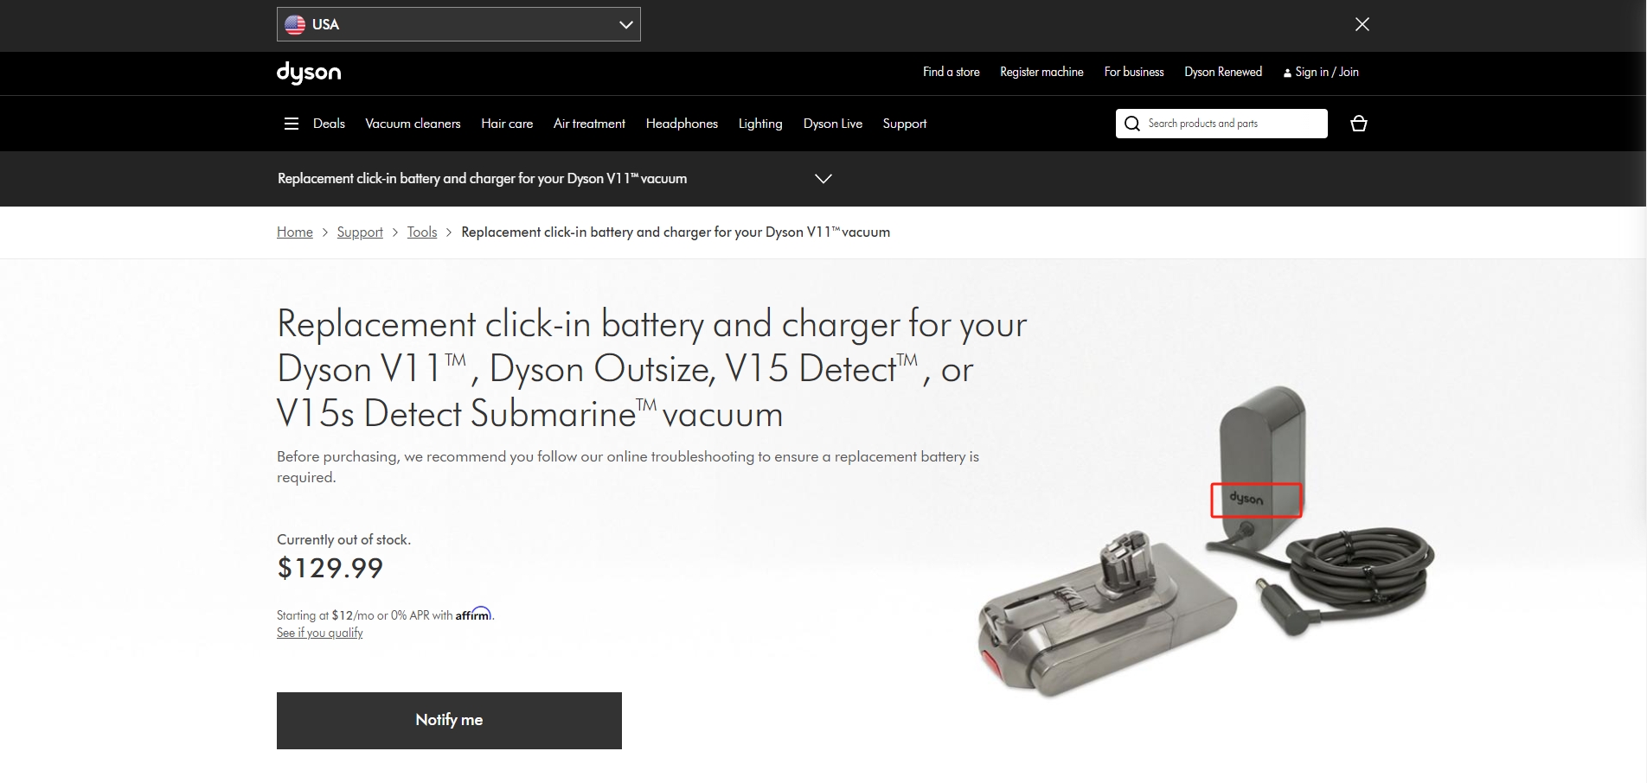This screenshot has width=1647, height=783.
Task: Go to Home via breadcrumb
Action: [294, 232]
